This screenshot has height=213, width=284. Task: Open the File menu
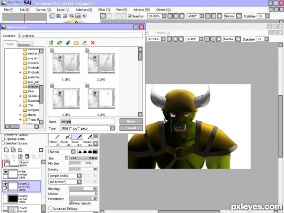click(9, 9)
